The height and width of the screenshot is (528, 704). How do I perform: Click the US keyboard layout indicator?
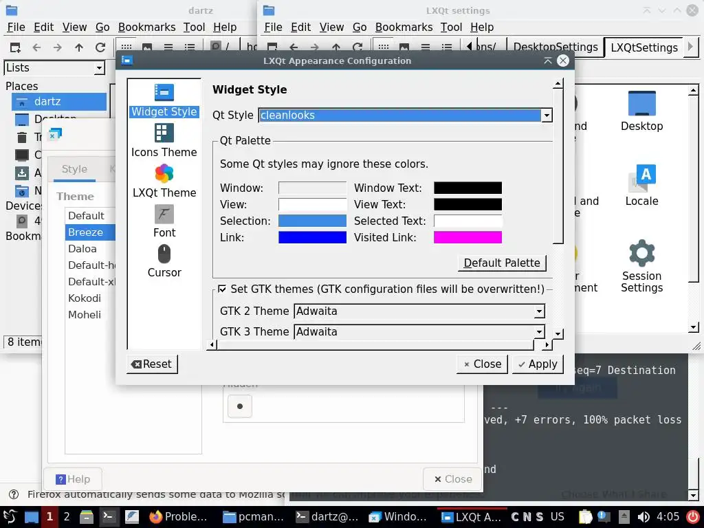point(557,517)
